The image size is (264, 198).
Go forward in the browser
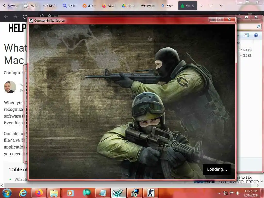pos(15,16)
